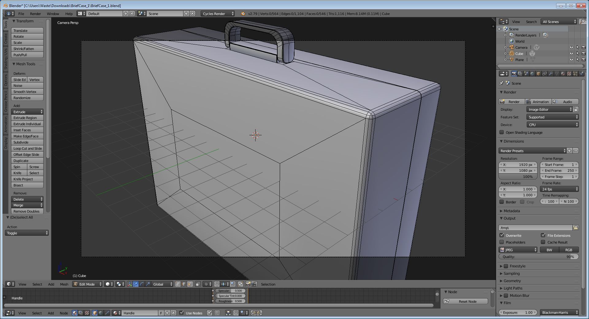This screenshot has height=319, width=589.
Task: Enable vertex select mode in viewport header
Action: coord(178,284)
